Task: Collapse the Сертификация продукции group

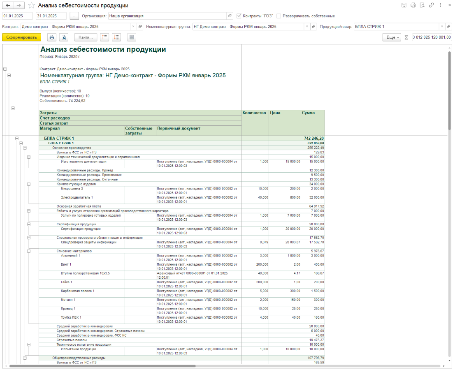Action: tap(29, 224)
